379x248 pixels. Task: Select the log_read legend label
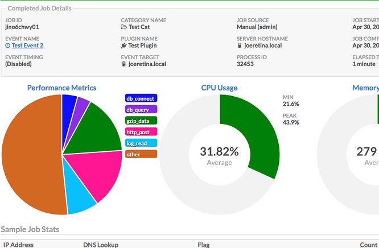[x=141, y=143]
